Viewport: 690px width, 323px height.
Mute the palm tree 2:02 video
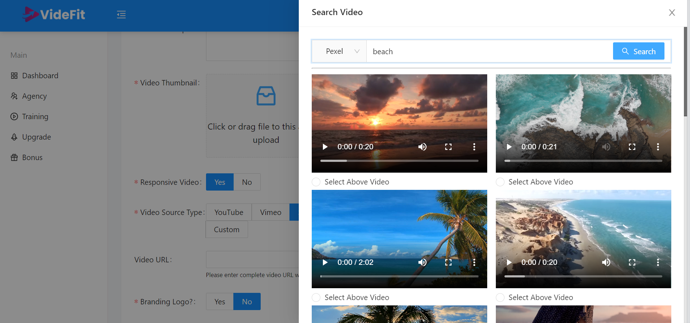click(x=422, y=262)
